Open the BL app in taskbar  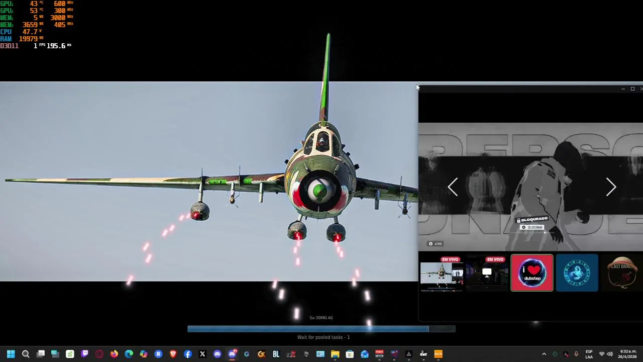276,354
